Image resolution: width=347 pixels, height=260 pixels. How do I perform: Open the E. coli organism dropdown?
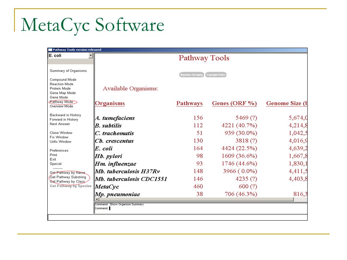click(x=91, y=56)
